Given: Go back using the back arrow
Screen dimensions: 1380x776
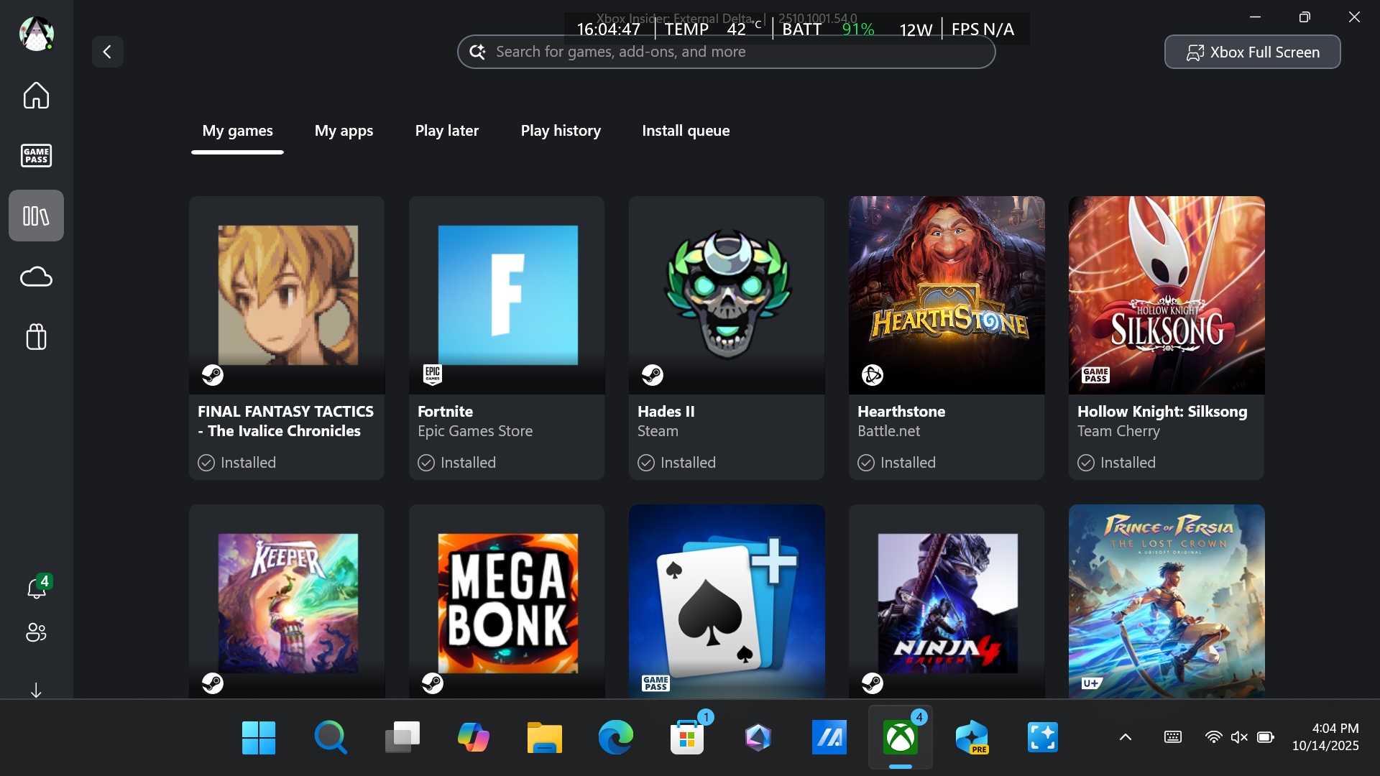Looking at the screenshot, I should coord(107,52).
